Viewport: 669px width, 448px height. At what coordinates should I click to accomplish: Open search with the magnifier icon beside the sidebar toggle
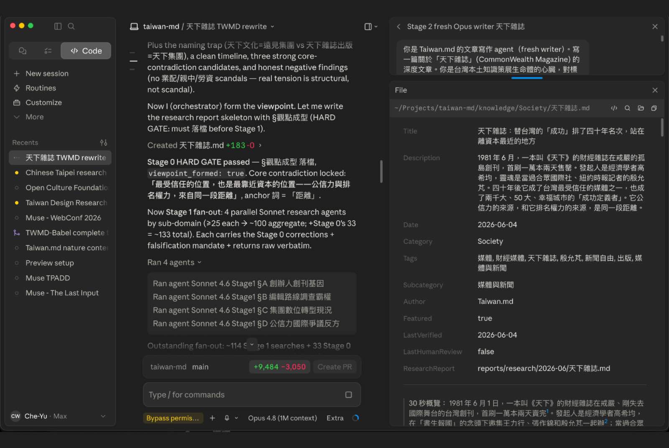(x=71, y=26)
